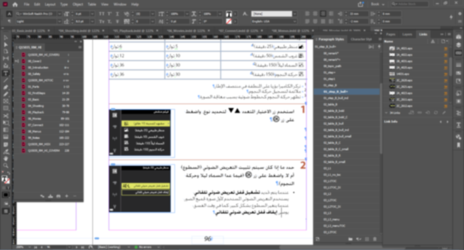Select the Type tool in the toolbox

(x=6, y=73)
